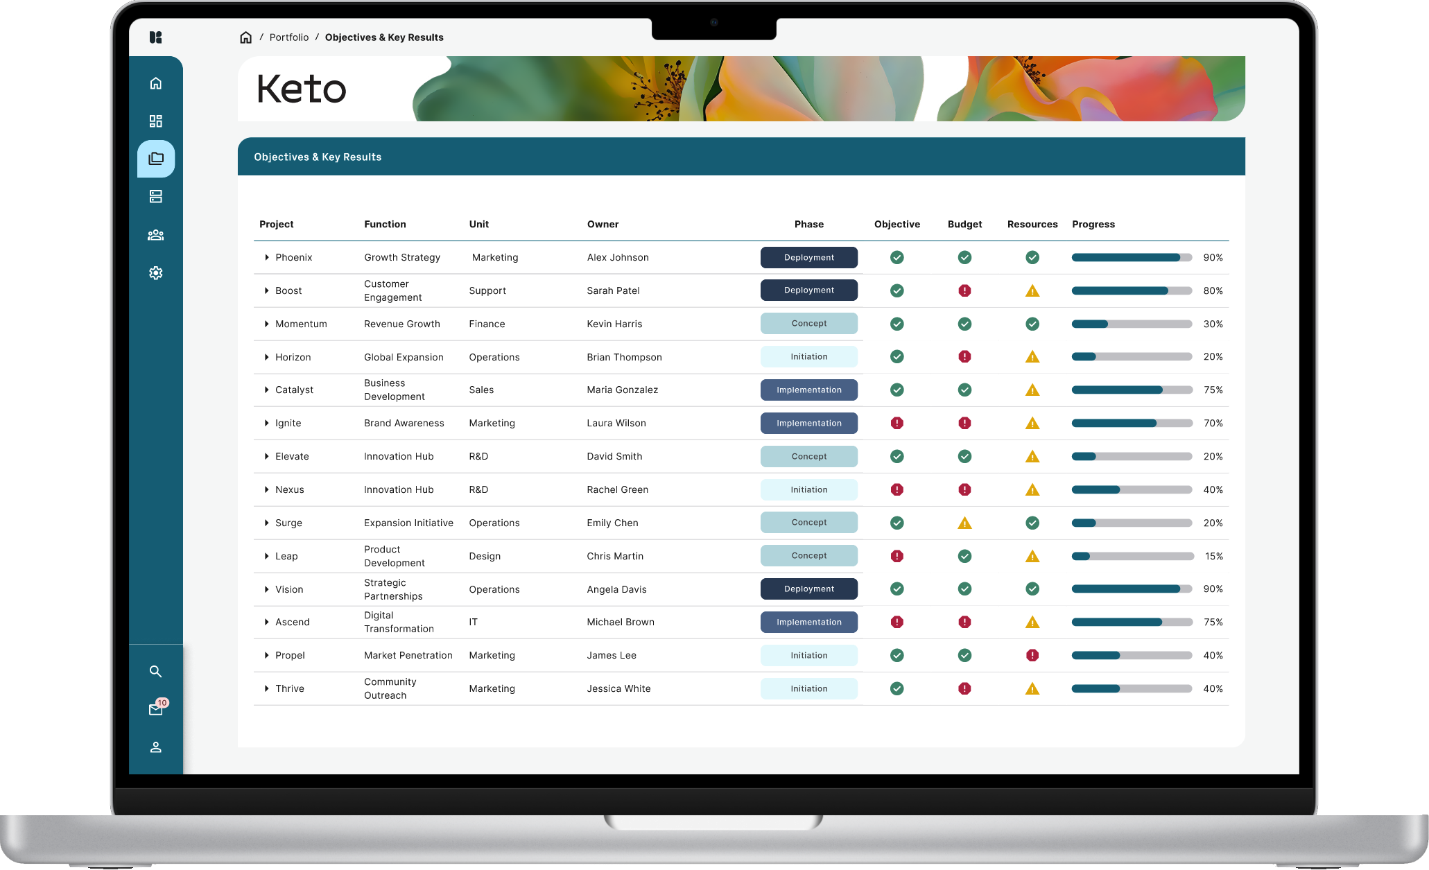Click the Budget warning icon on Surge row
The image size is (1429, 870).
coord(964,522)
